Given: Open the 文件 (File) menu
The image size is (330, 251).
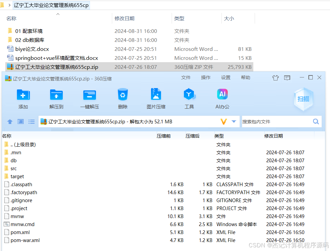Looking at the screenshot, I should [x=186, y=77].
